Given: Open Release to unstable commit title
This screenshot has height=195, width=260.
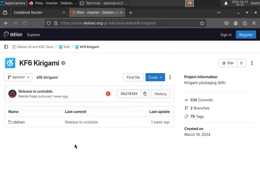Looking at the screenshot, I should pyautogui.click(x=36, y=91).
